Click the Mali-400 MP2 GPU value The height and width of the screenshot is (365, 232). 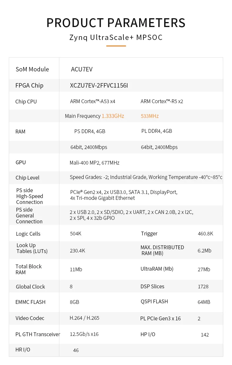click(x=94, y=163)
